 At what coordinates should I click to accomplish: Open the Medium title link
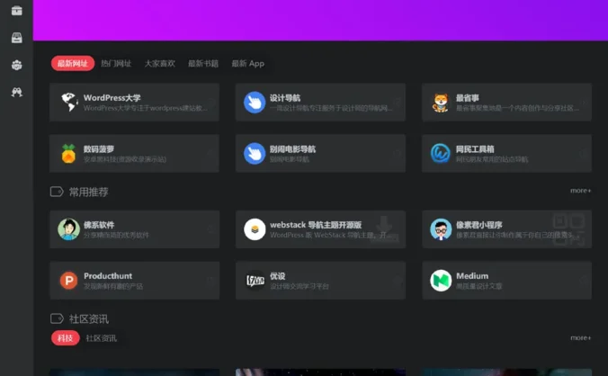tap(472, 275)
